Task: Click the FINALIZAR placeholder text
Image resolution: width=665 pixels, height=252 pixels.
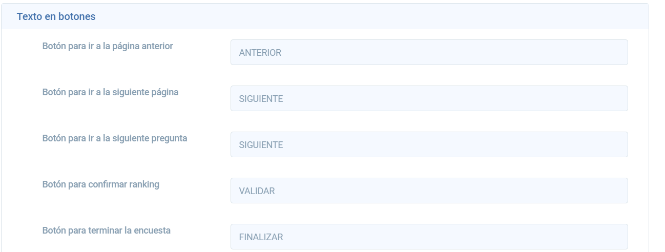Action: (261, 237)
